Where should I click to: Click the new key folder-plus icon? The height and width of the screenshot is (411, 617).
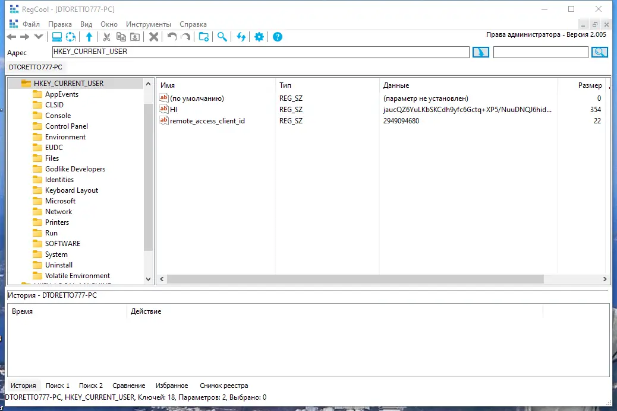click(x=204, y=37)
